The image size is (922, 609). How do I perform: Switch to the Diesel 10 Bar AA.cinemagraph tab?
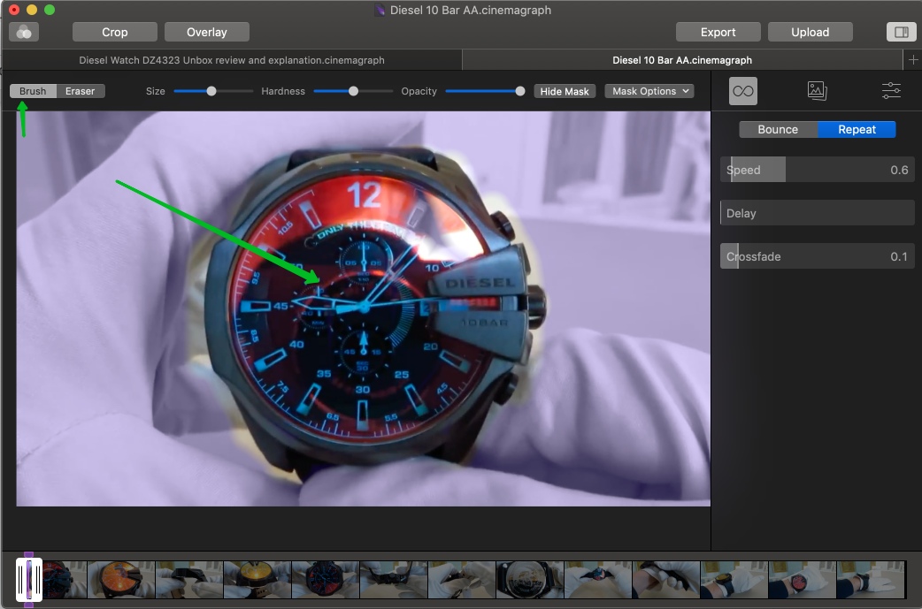pos(682,60)
